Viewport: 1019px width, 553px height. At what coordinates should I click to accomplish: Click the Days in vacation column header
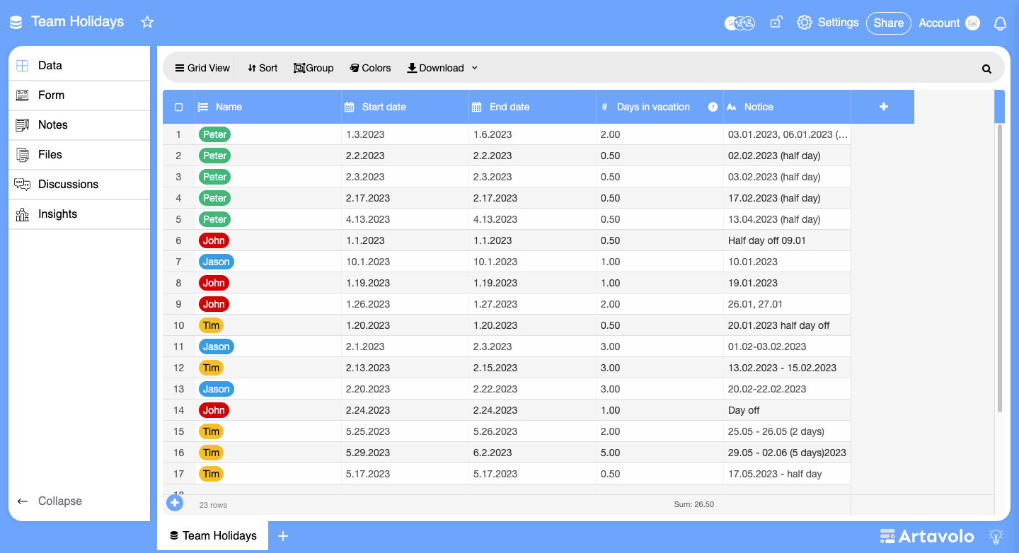(660, 107)
